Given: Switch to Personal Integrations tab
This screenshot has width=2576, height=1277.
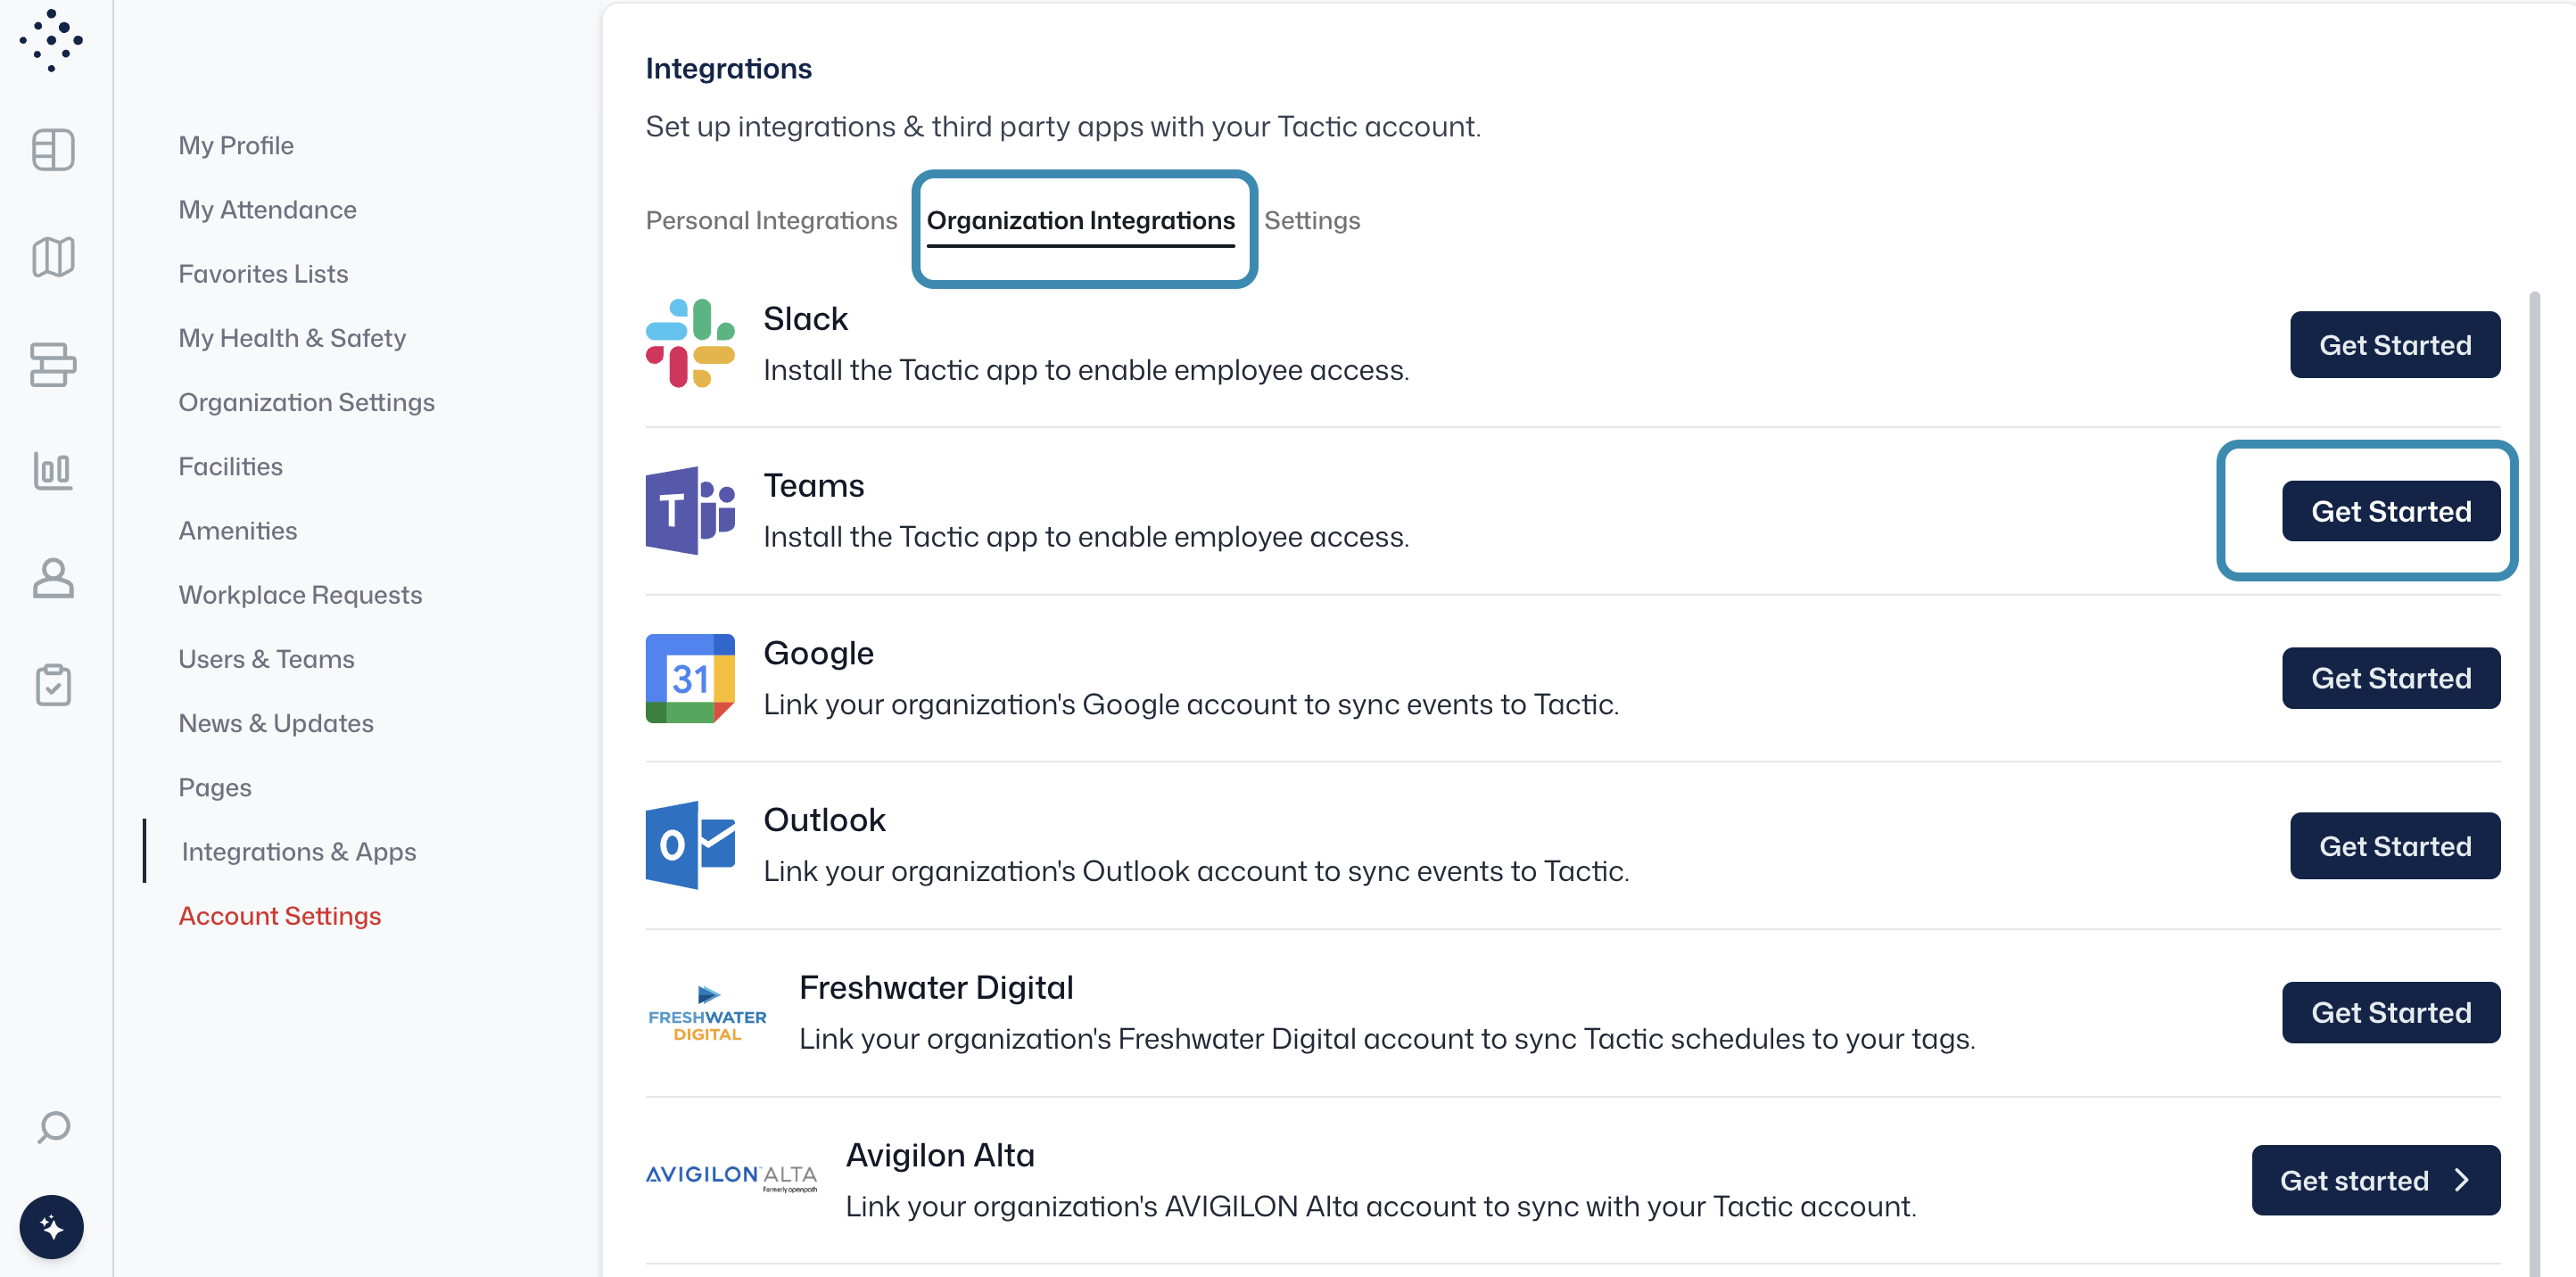Looking at the screenshot, I should click(x=771, y=220).
